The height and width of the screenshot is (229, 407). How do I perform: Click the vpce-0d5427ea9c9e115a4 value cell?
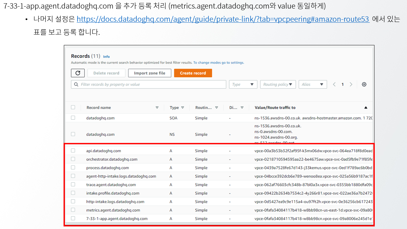(313, 202)
